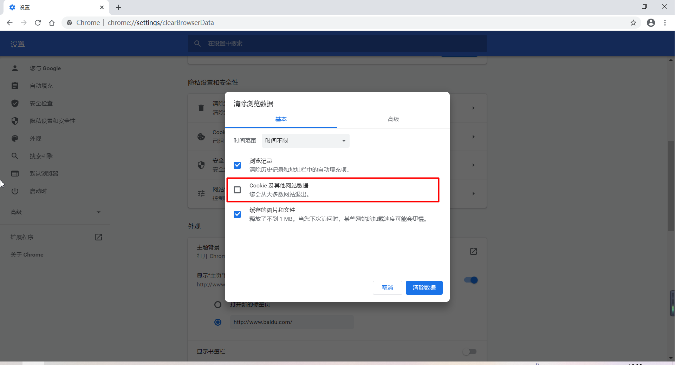Select the 打开新的标签页 radio button
Screen dimensions: 675x365
click(x=218, y=305)
